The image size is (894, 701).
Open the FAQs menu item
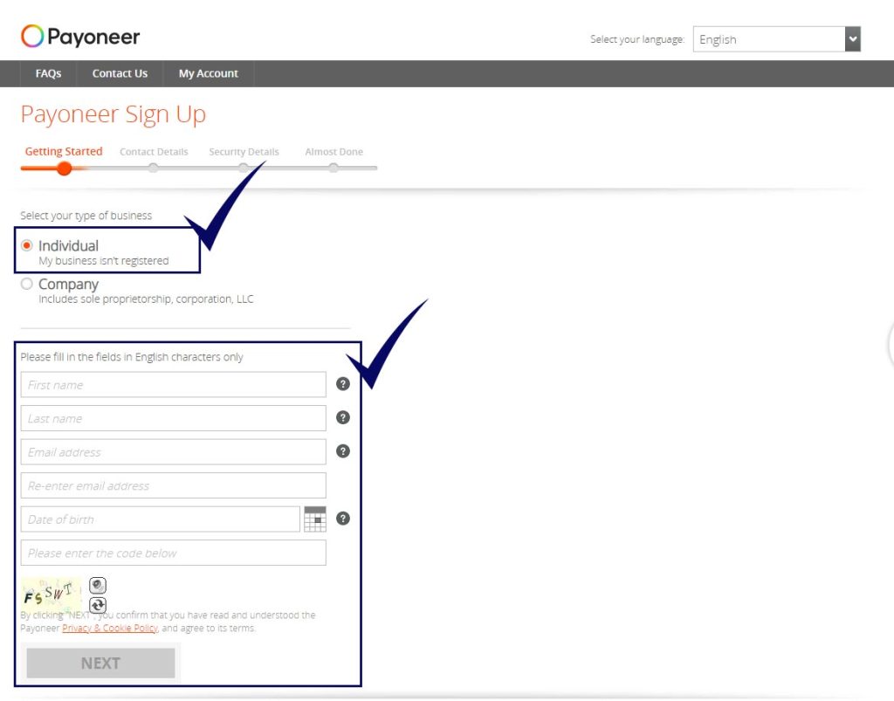[48, 73]
